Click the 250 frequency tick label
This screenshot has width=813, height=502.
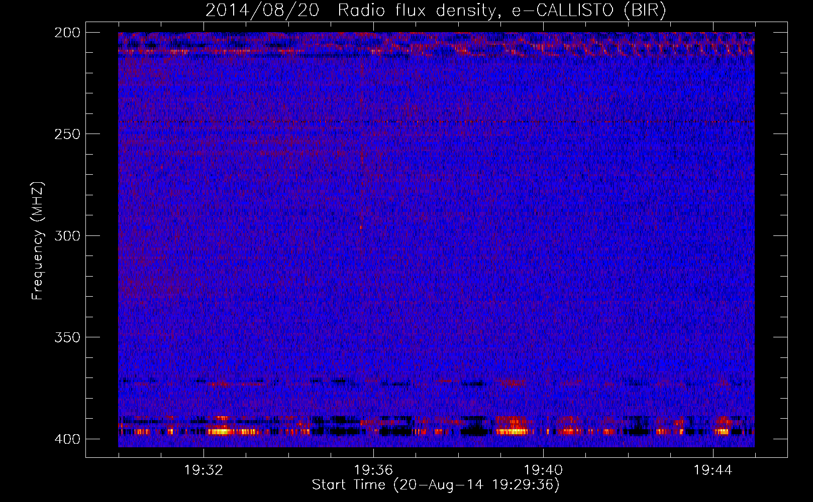click(67, 134)
